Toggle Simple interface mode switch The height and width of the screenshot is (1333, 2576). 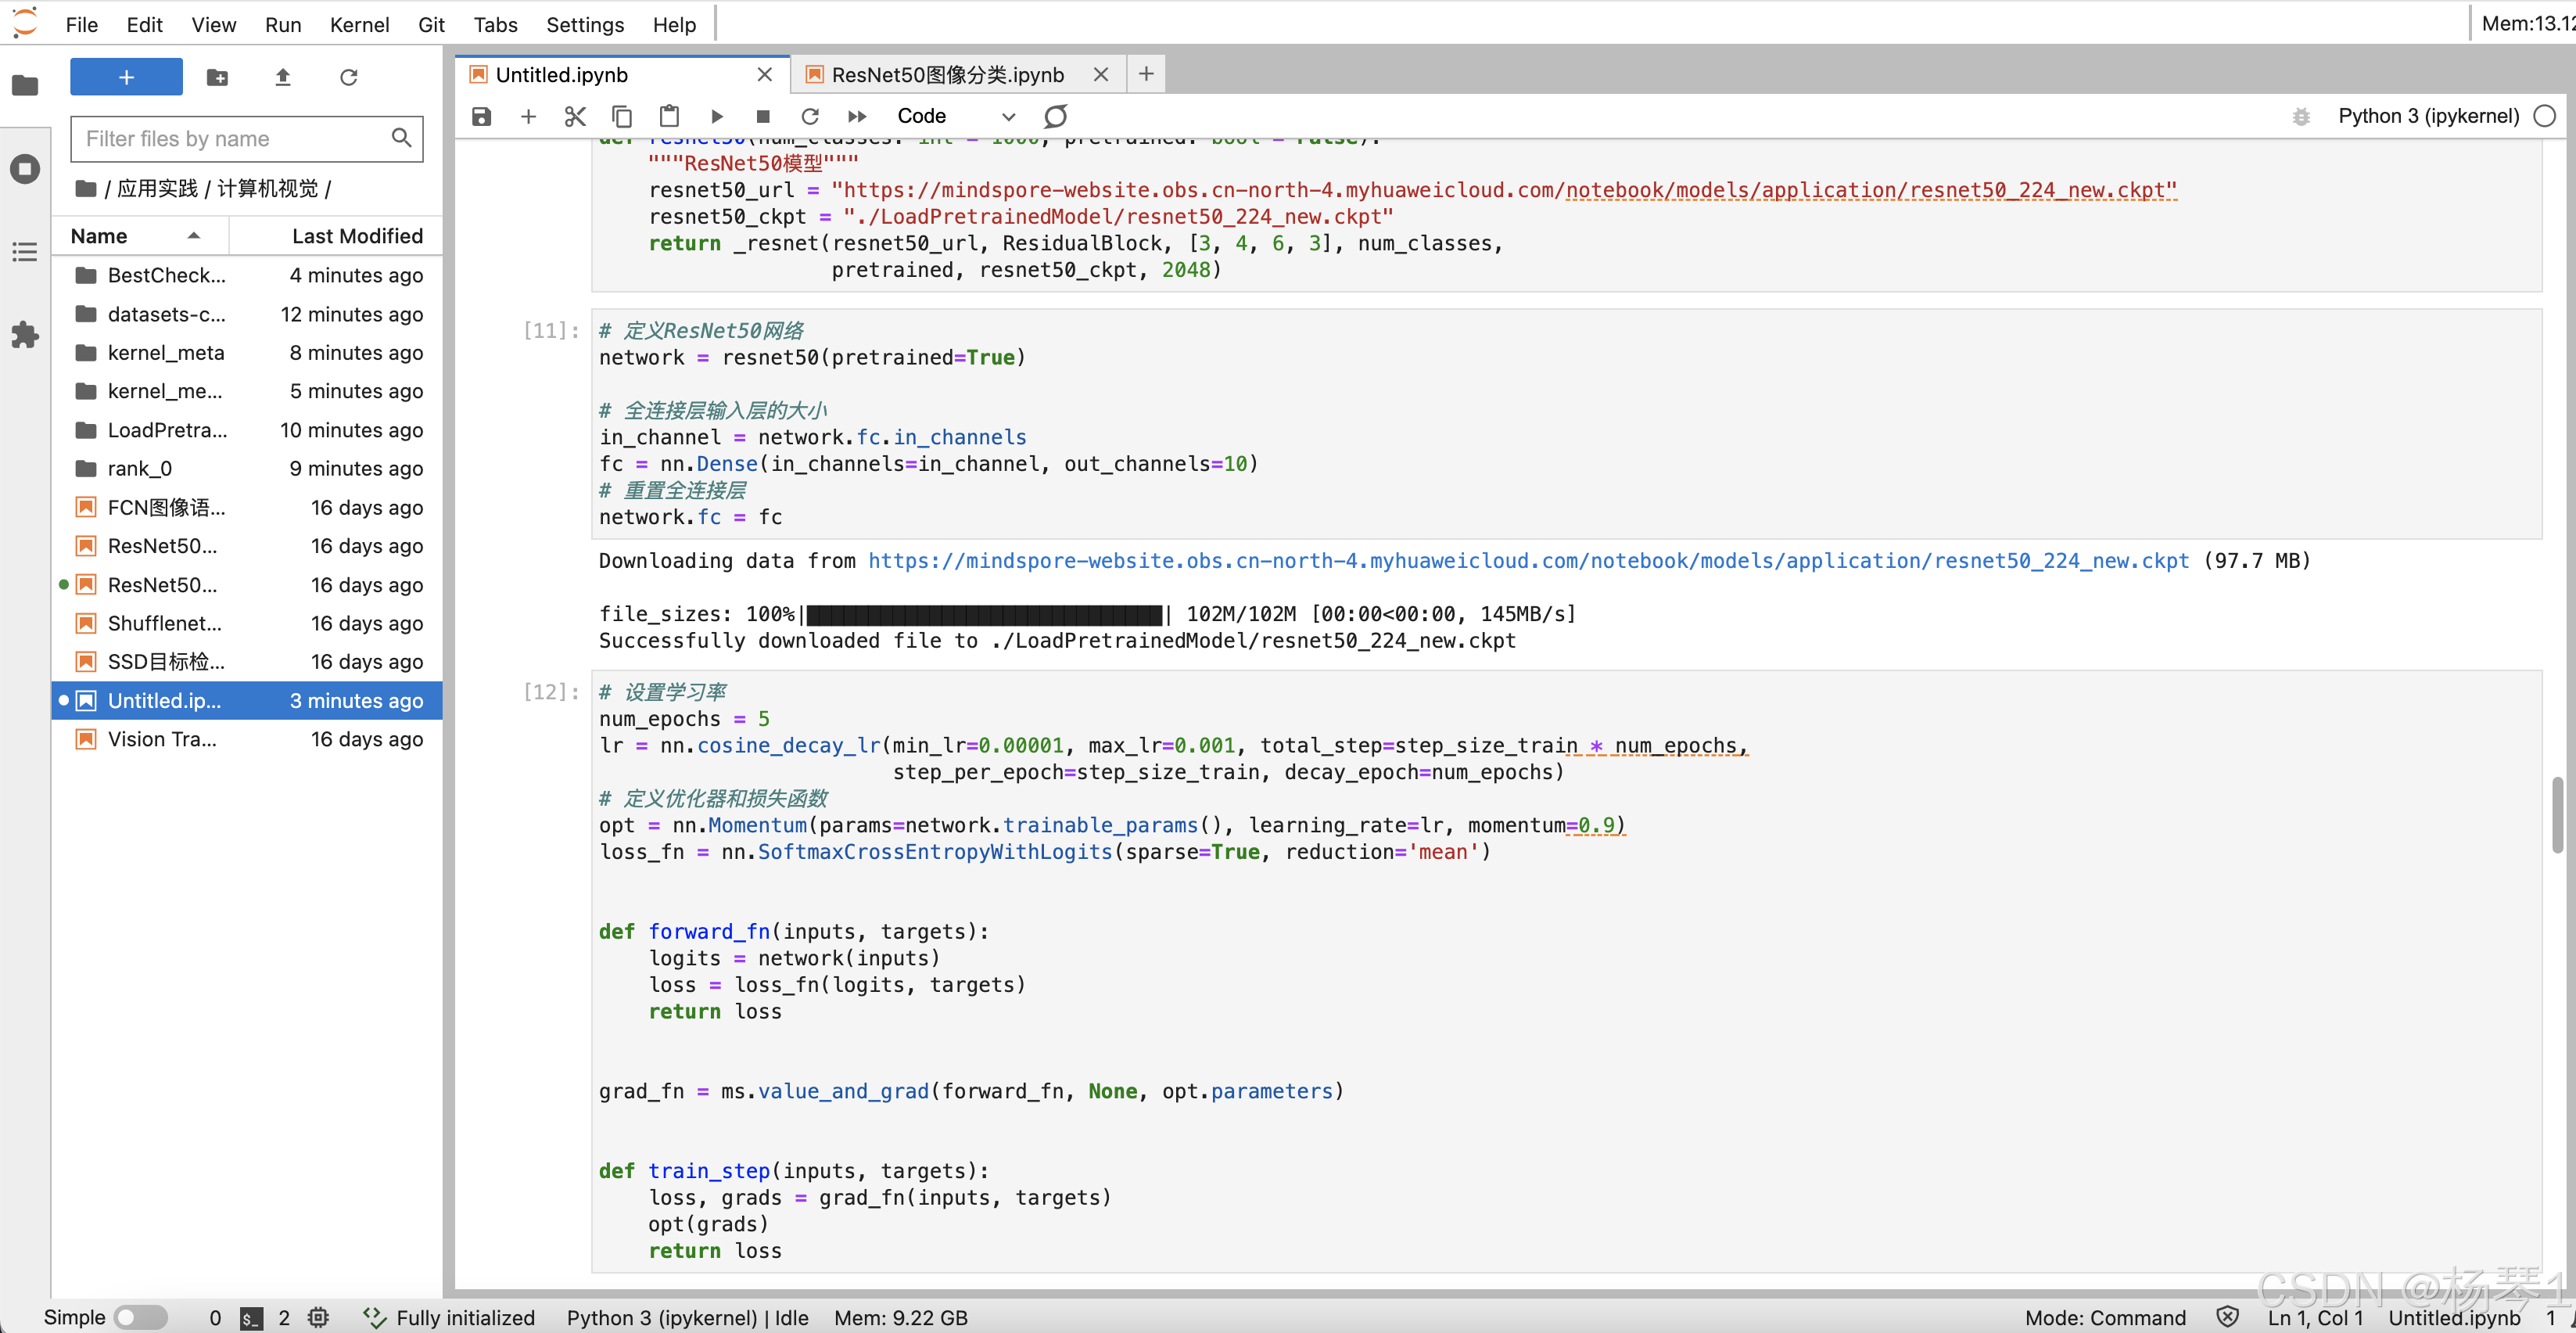point(140,1317)
